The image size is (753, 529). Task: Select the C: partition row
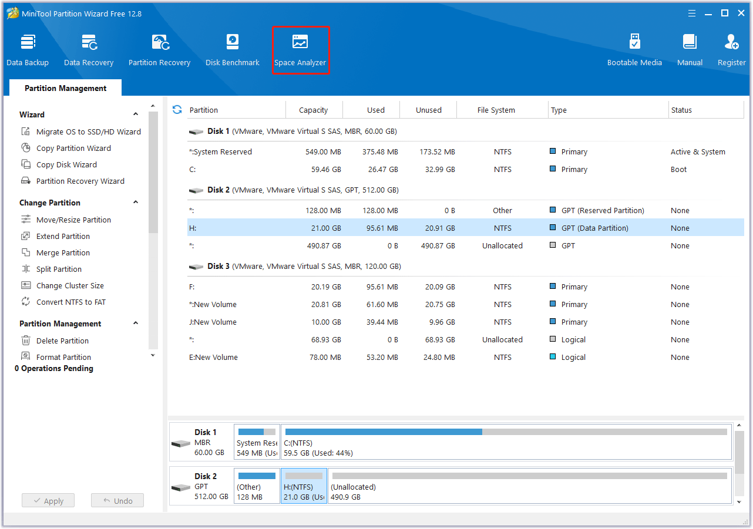coord(466,169)
